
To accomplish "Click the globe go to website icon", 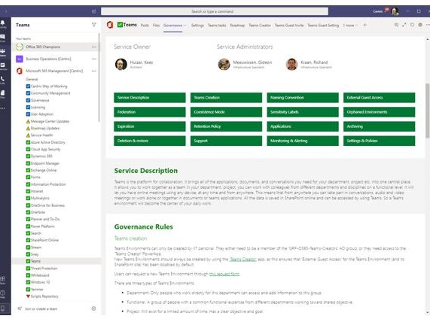I will coord(420,25).
